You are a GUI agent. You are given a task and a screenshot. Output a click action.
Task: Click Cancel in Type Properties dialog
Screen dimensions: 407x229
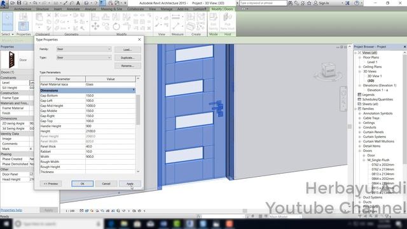tap(106, 184)
